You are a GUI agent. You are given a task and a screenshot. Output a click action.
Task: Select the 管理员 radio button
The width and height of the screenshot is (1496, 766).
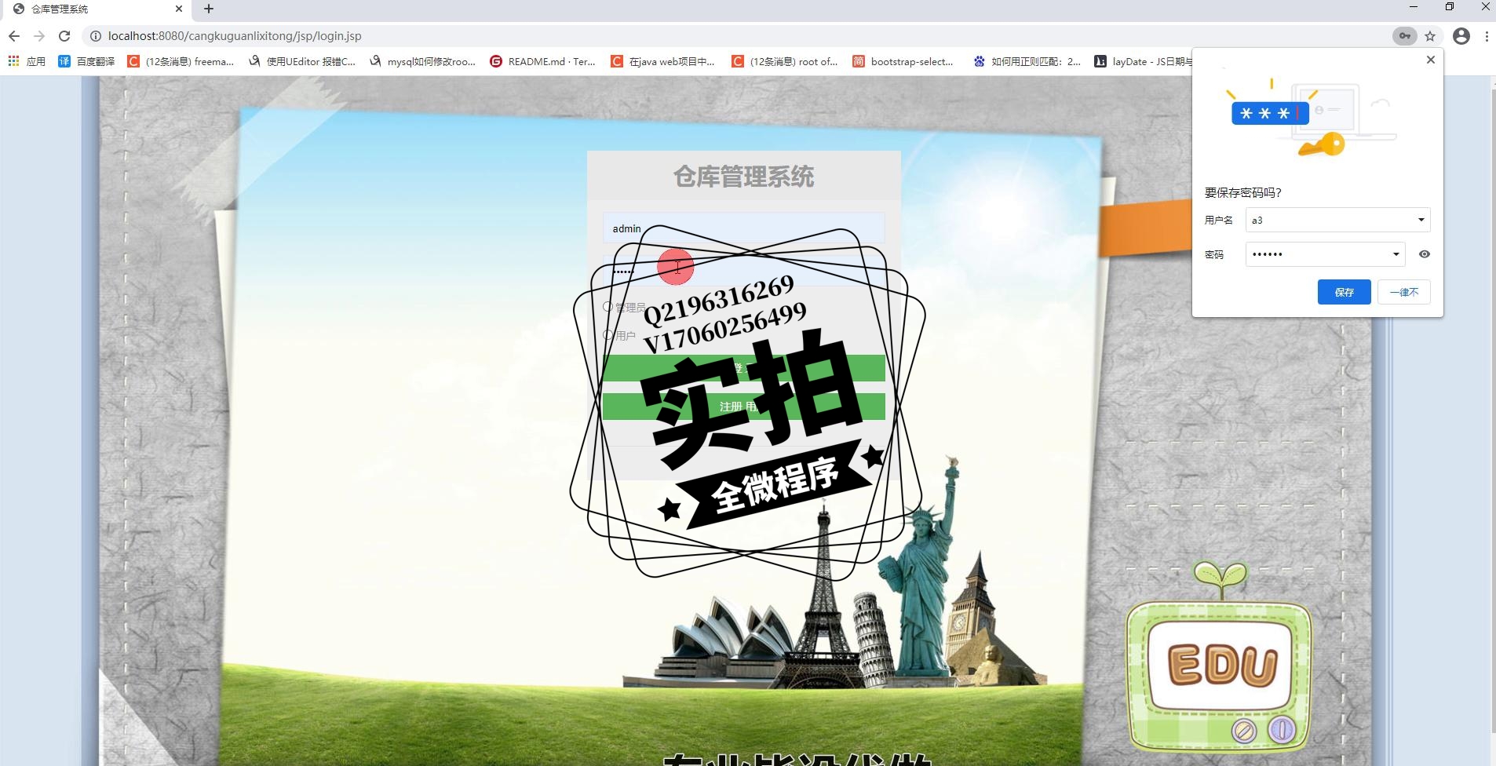point(608,307)
